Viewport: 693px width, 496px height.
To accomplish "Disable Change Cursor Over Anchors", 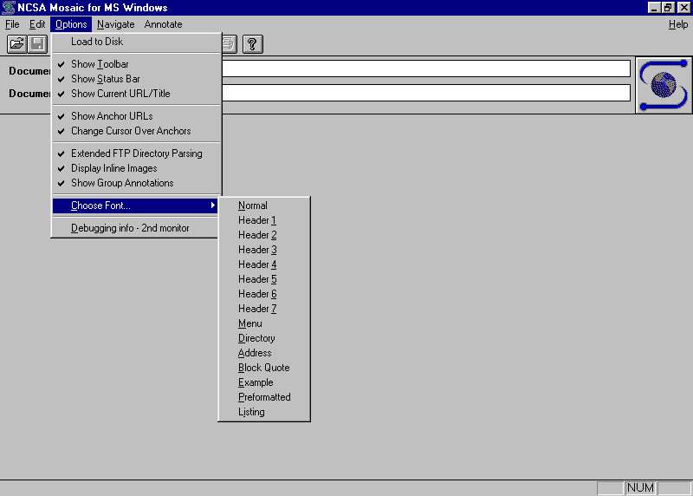I will (135, 131).
